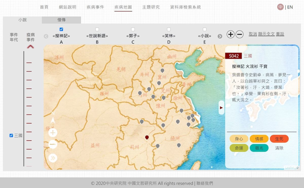Click the black minus shrink icon
The image size is (304, 188).
(239, 34)
